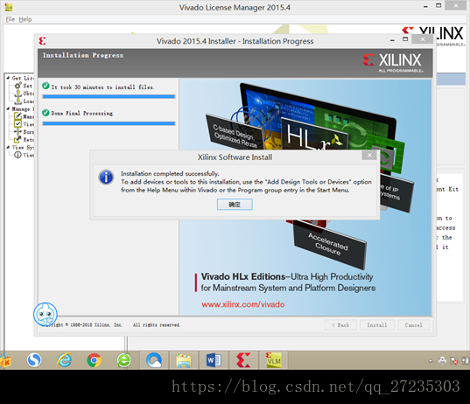Viewport: 470px width, 404px height.
Task: Collapse the Manage License tree group
Action: 8,108
